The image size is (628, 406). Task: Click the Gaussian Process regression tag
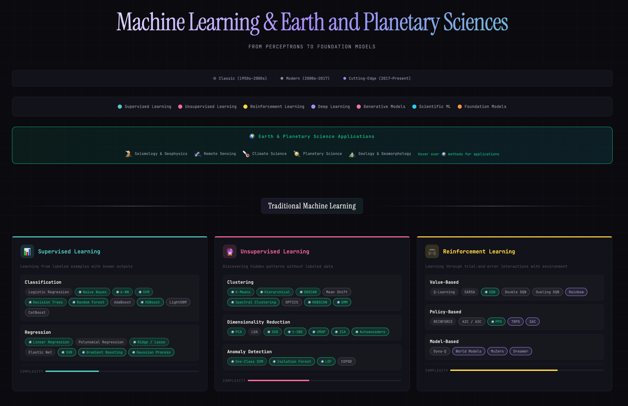[151, 352]
